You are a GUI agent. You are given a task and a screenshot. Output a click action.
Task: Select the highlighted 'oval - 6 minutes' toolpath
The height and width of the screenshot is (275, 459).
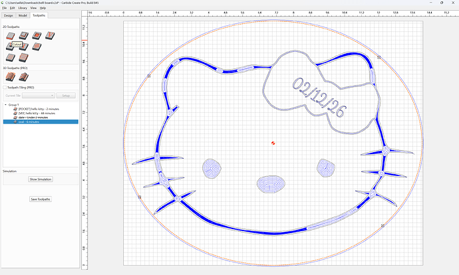[41, 122]
